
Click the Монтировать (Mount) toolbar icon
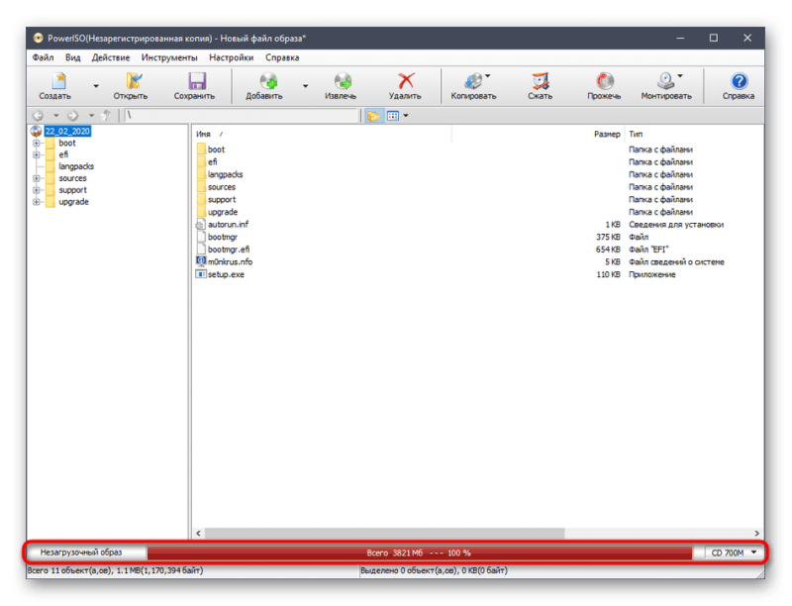[x=665, y=81]
